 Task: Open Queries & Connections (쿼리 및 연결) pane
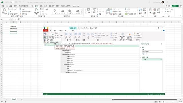click(44, 9)
